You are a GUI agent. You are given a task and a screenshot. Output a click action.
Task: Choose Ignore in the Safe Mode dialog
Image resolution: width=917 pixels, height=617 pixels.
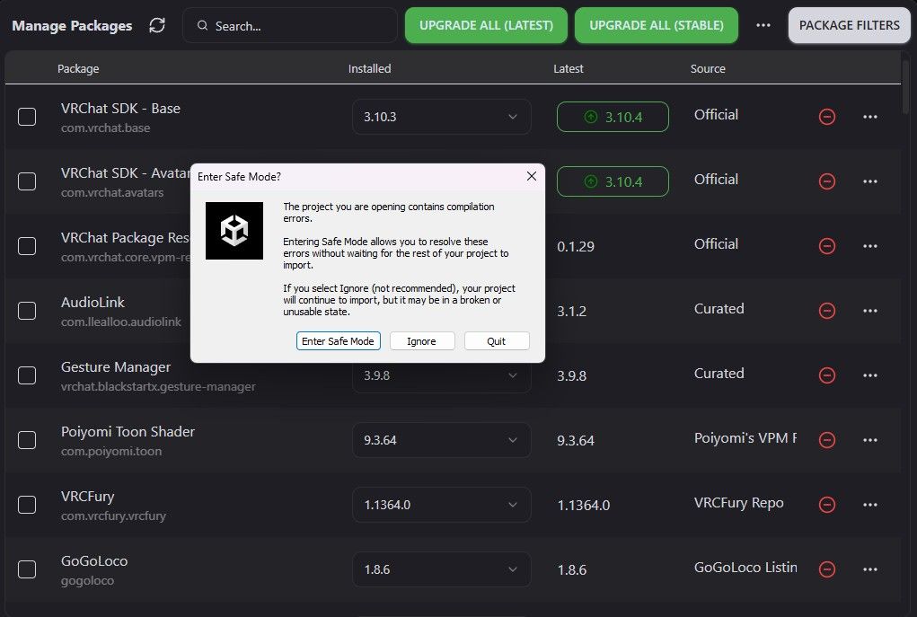click(x=421, y=341)
